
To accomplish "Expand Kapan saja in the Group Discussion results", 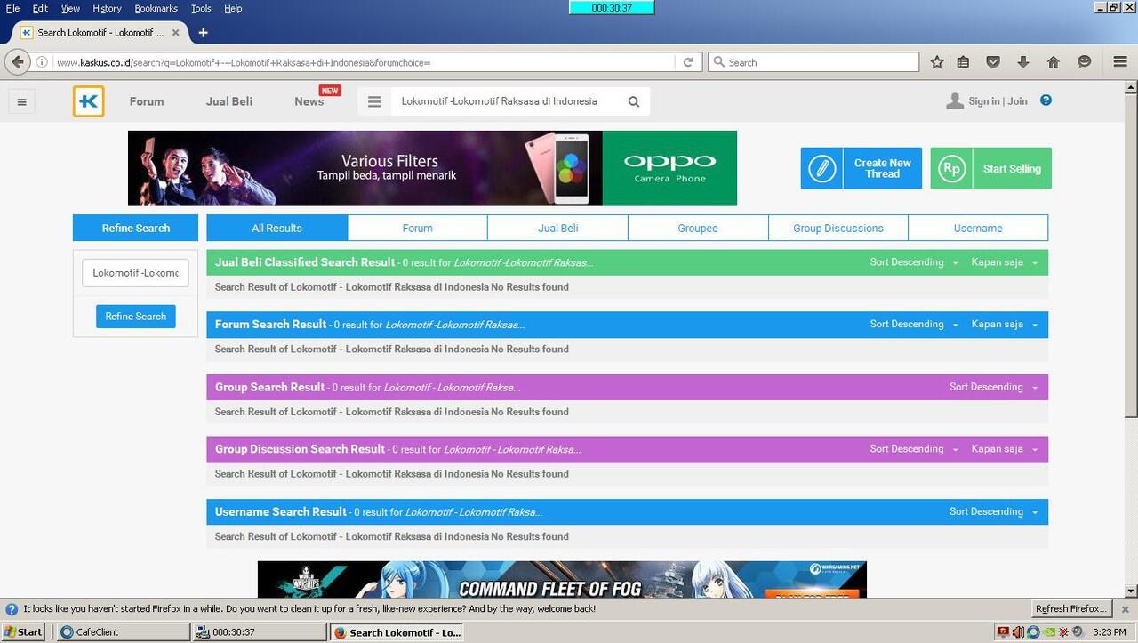I will click(x=1005, y=449).
